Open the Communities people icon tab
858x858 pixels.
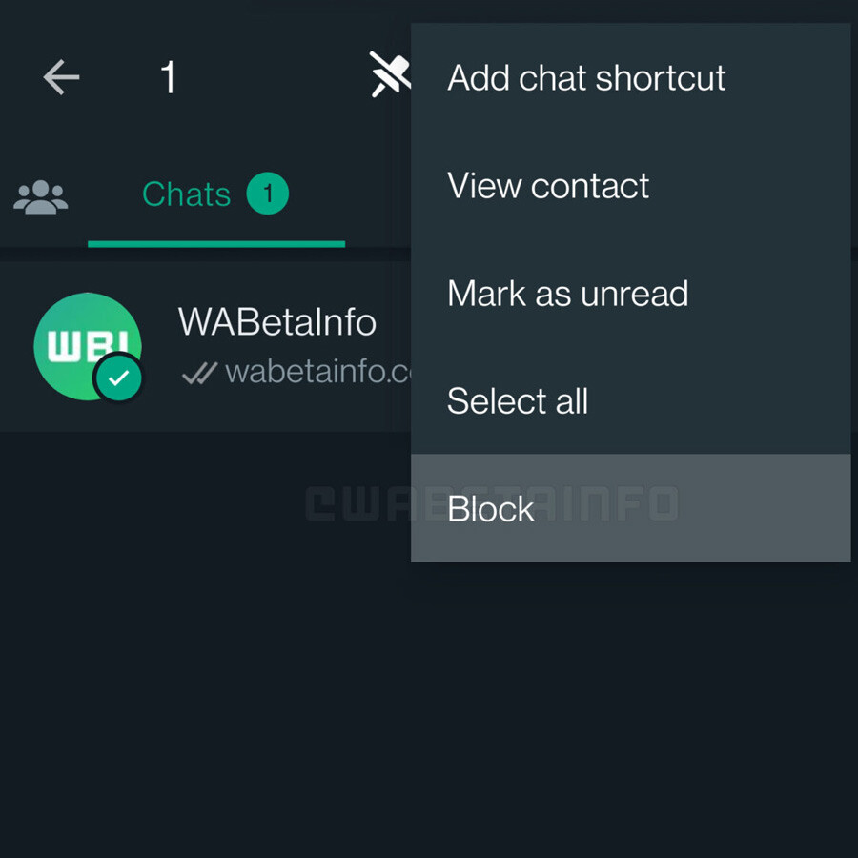tap(40, 195)
